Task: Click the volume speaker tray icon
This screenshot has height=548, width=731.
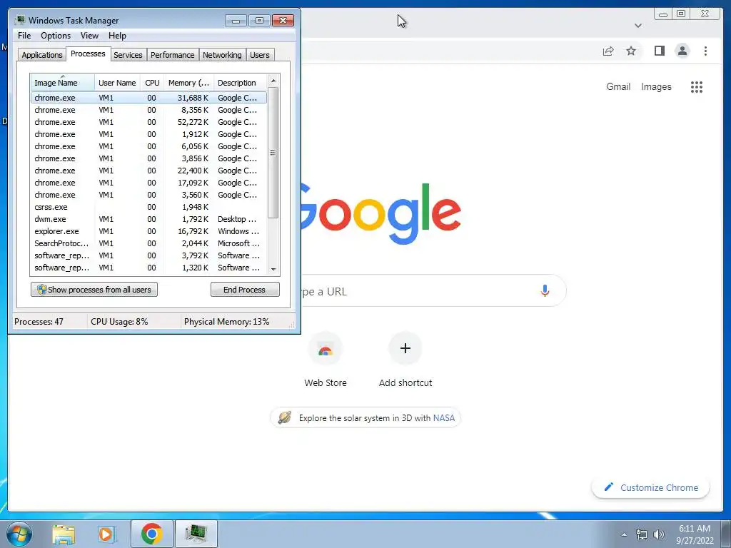Action: (x=659, y=534)
